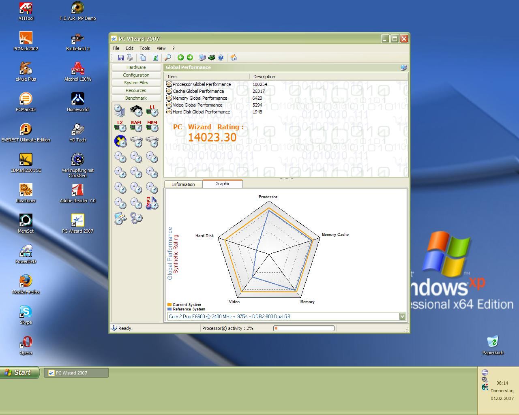Click the green chip toolbar icon
The width and height of the screenshot is (519, 415).
coord(212,58)
